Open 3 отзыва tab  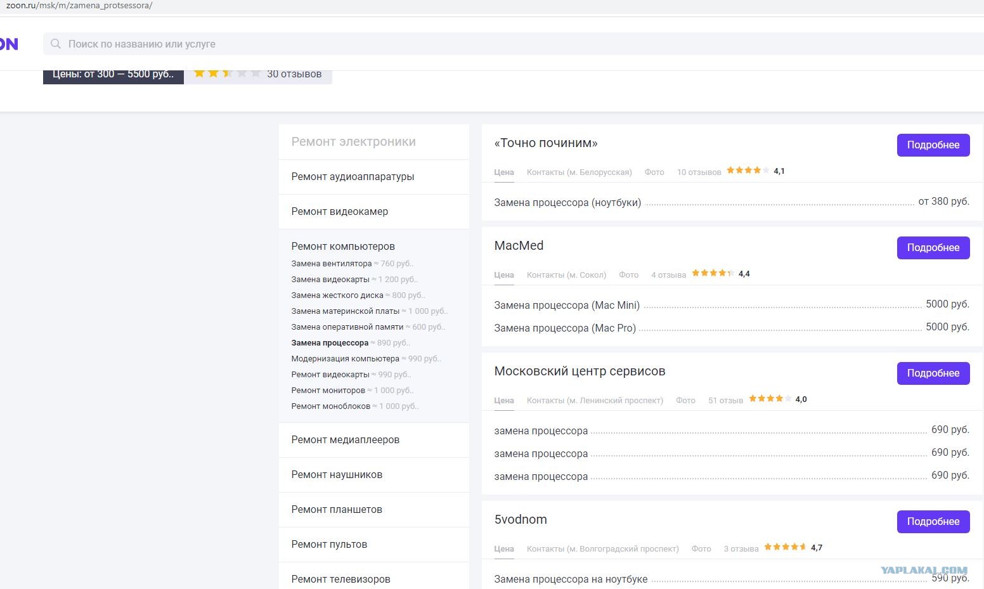tap(741, 549)
